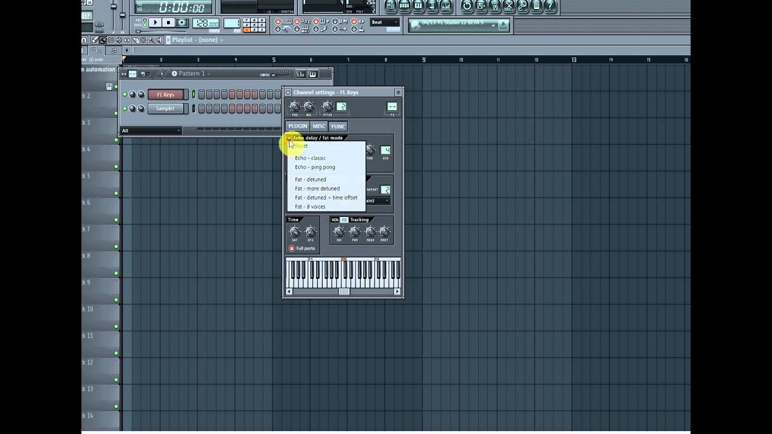Toggle the FL Keys channel mute LED
The width and height of the screenshot is (772, 434).
click(x=125, y=95)
